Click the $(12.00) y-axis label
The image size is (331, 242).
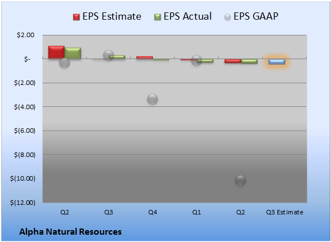point(23,203)
